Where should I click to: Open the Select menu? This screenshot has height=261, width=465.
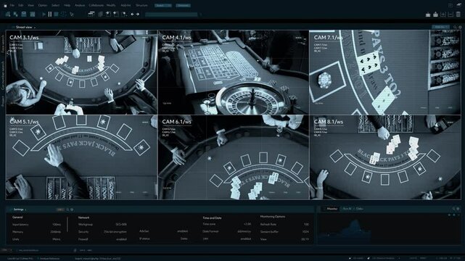pyautogui.click(x=55, y=5)
